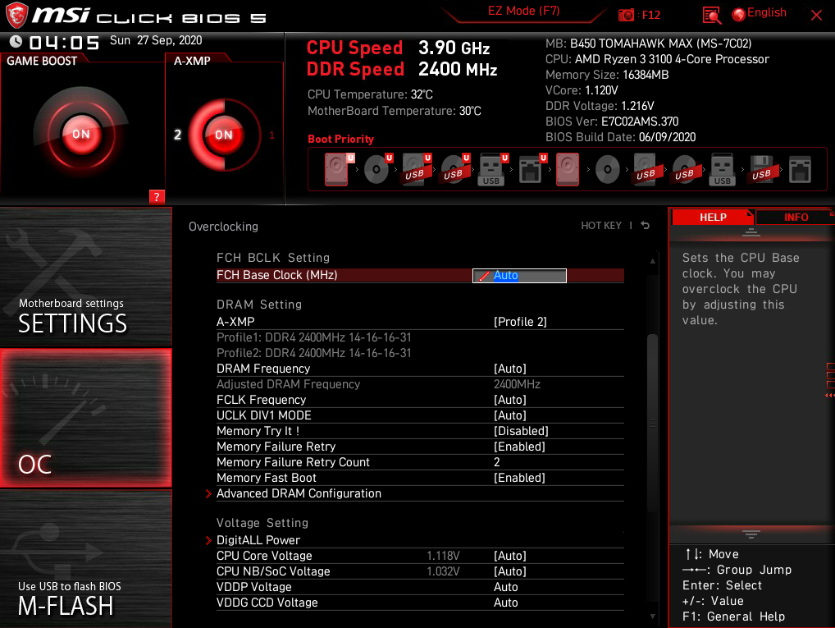Select the legacy hard disk boot icon
835x628 pixels.
568,170
